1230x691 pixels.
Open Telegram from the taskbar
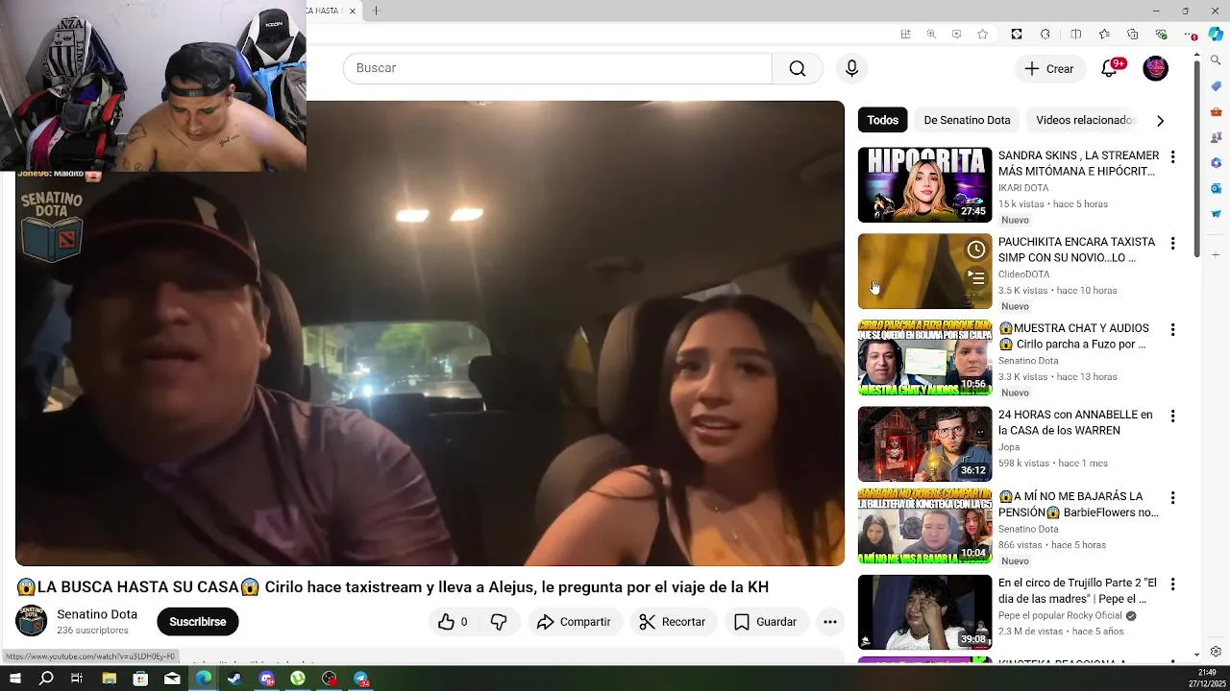[x=361, y=679]
